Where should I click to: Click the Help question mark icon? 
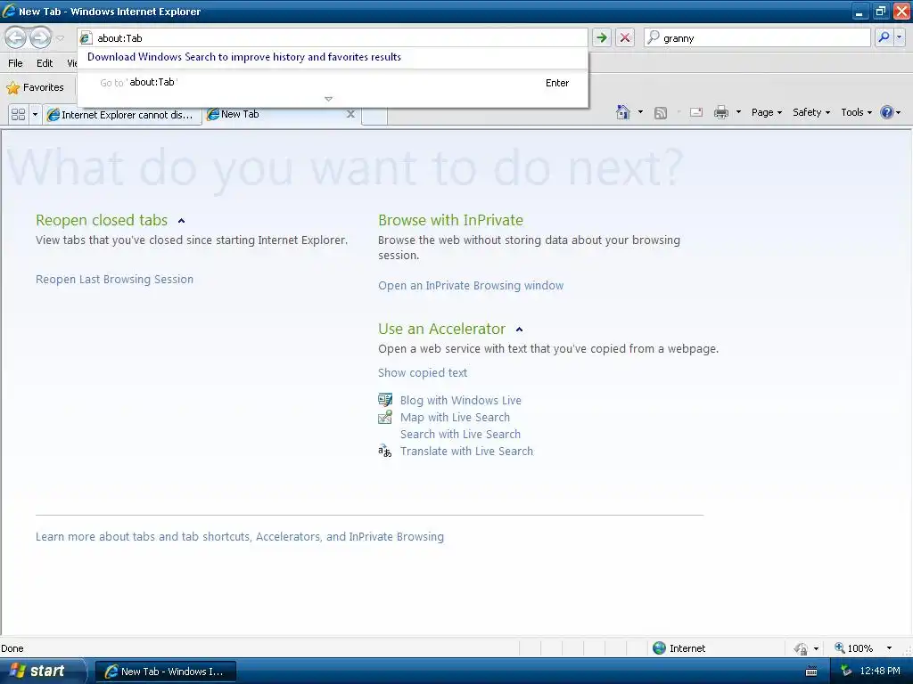886,112
